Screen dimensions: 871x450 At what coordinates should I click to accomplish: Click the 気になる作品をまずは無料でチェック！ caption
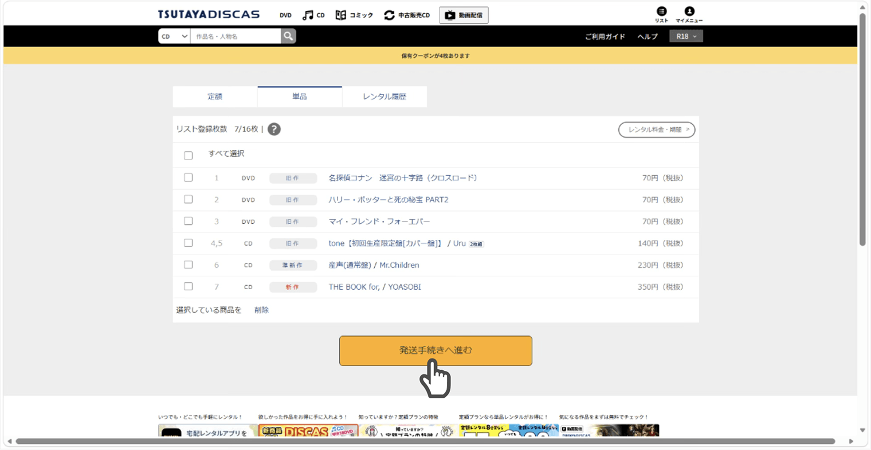pos(603,417)
